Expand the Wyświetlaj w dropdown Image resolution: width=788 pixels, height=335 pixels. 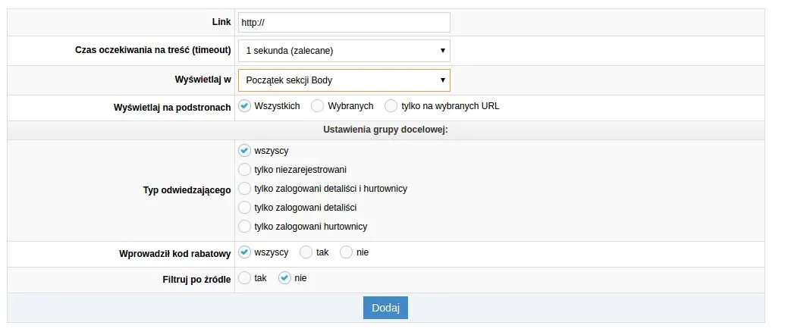[x=344, y=80]
